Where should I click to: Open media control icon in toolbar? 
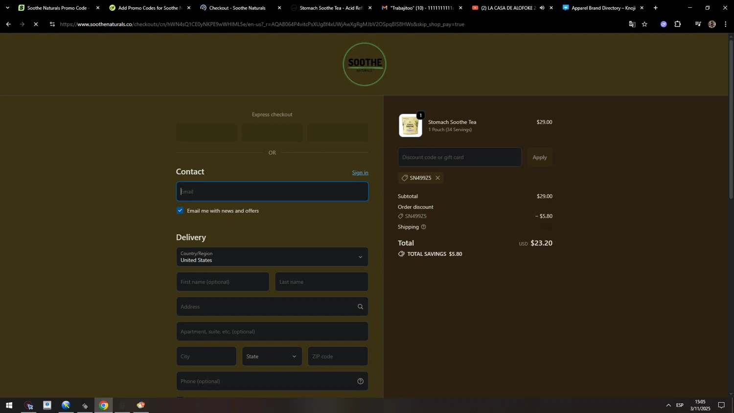point(698,24)
